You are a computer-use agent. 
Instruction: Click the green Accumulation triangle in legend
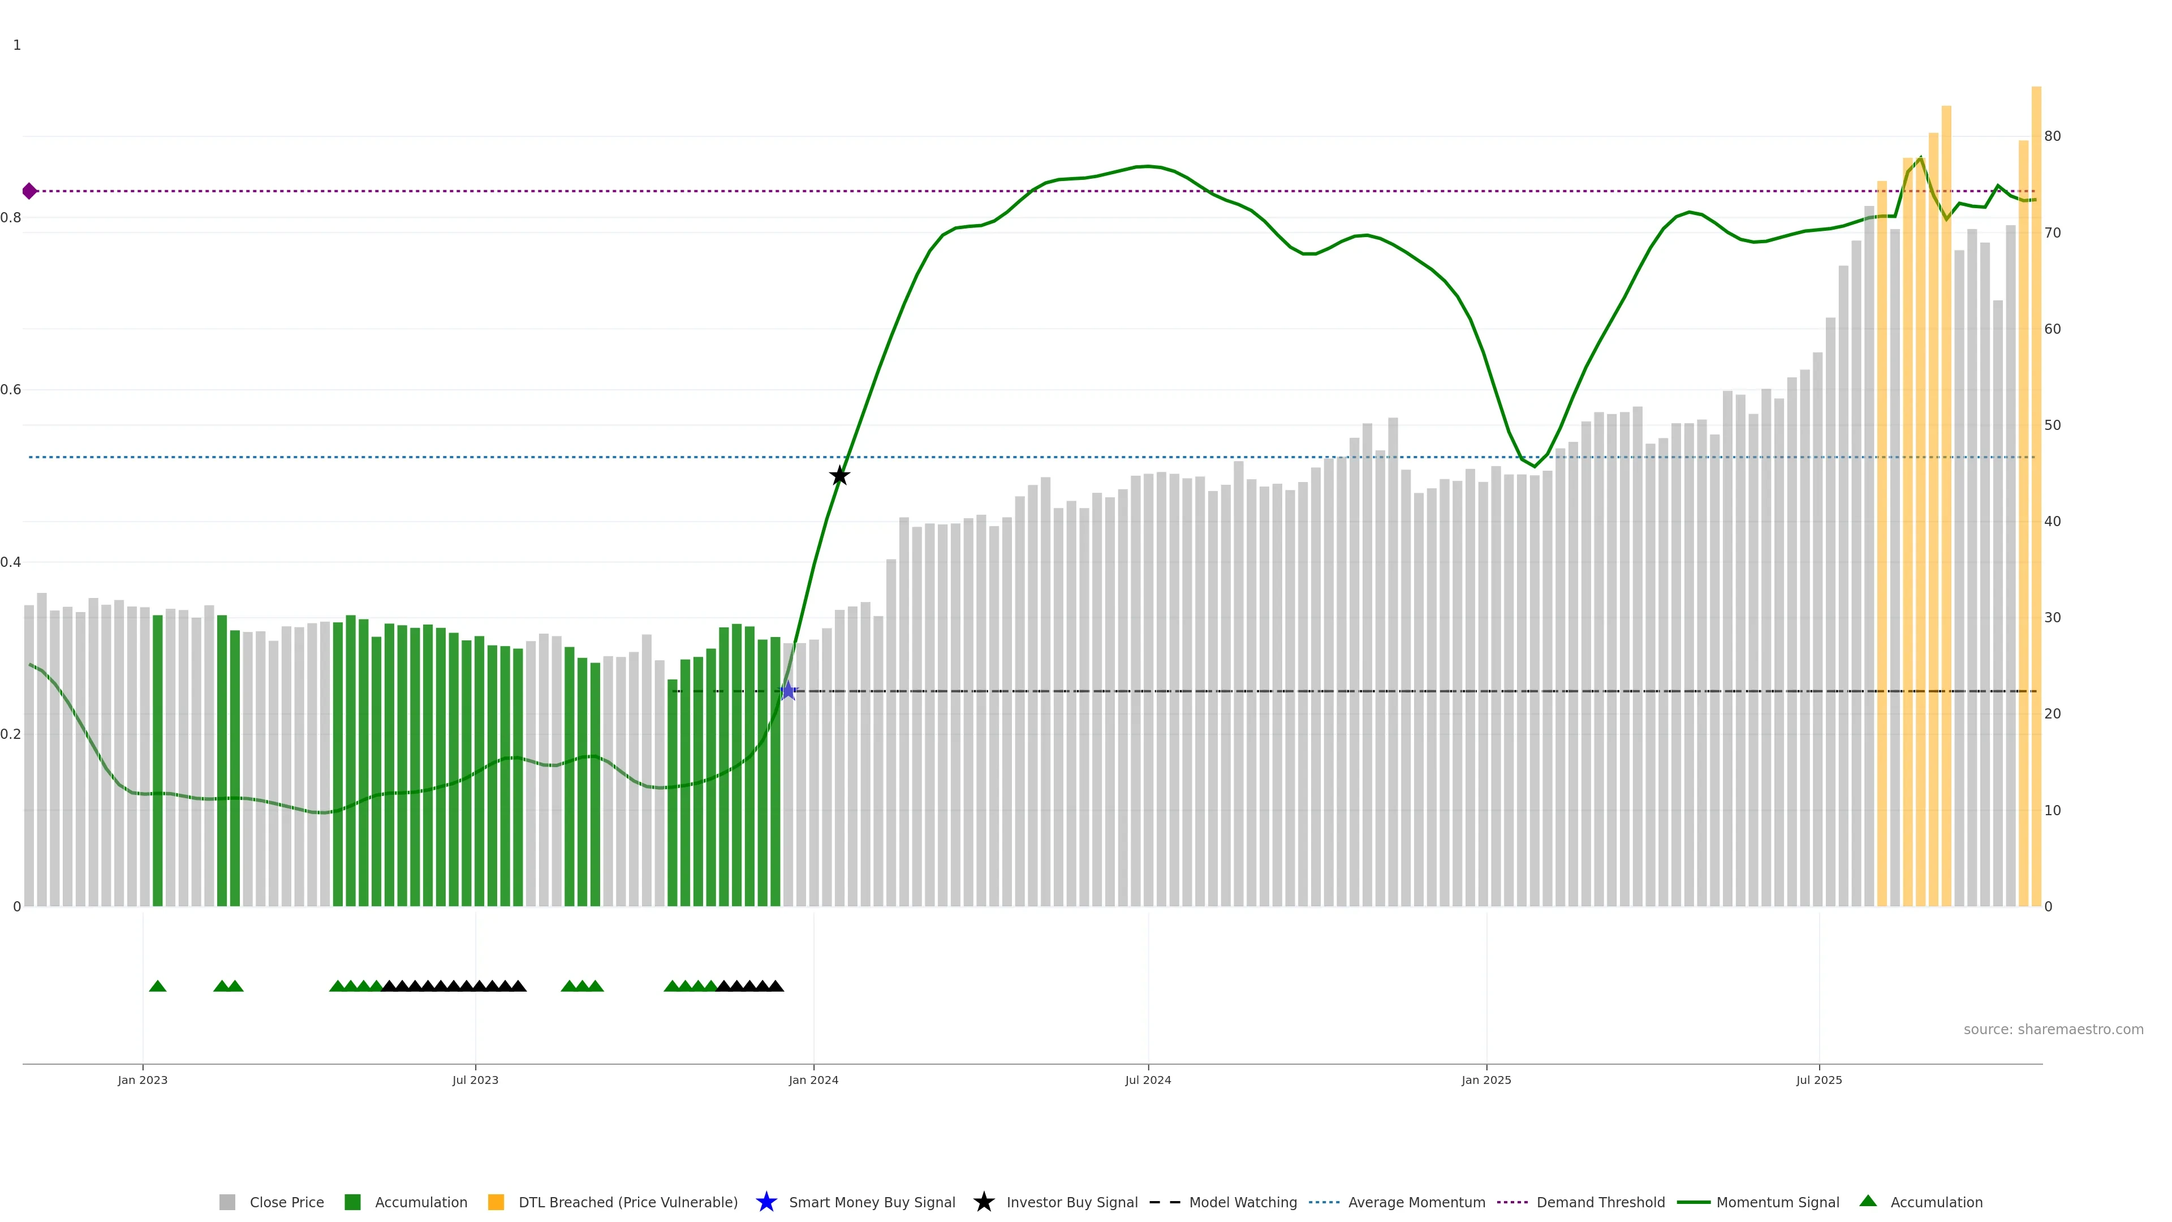point(1868,1201)
